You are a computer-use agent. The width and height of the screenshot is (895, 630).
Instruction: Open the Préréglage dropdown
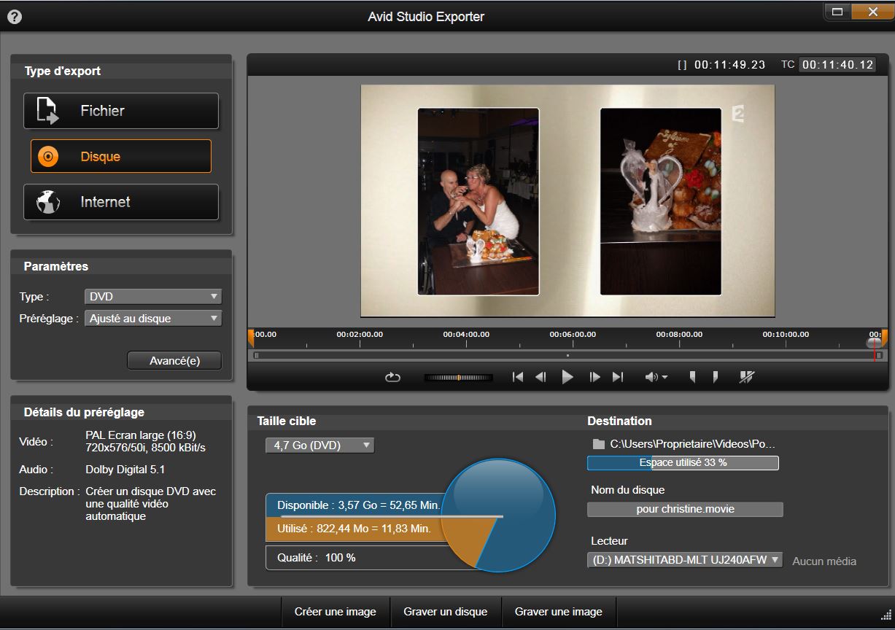[153, 318]
